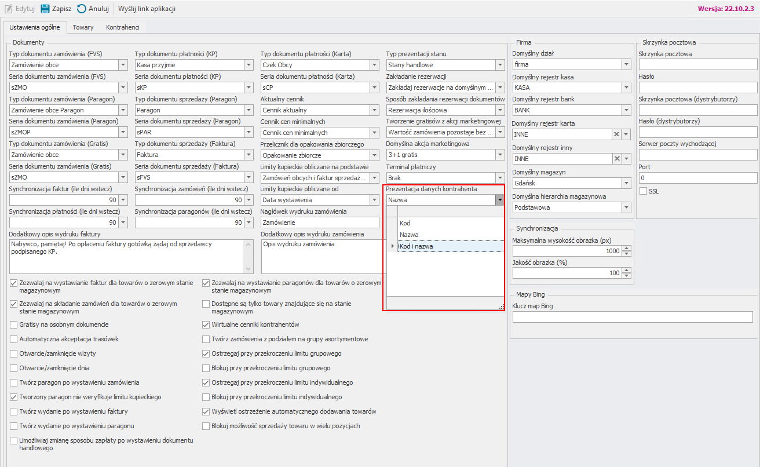Open the Kontrahenci tab
This screenshot has width=760, height=467.
tap(123, 27)
